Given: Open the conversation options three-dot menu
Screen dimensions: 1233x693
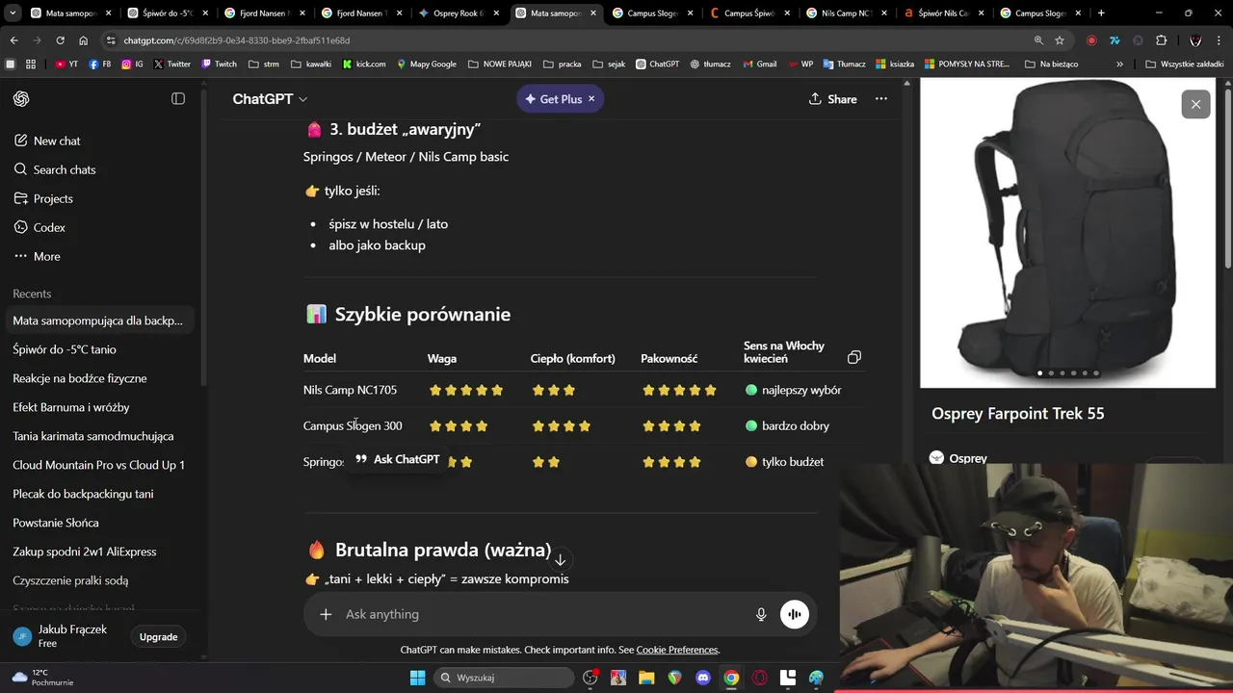Looking at the screenshot, I should tap(880, 99).
